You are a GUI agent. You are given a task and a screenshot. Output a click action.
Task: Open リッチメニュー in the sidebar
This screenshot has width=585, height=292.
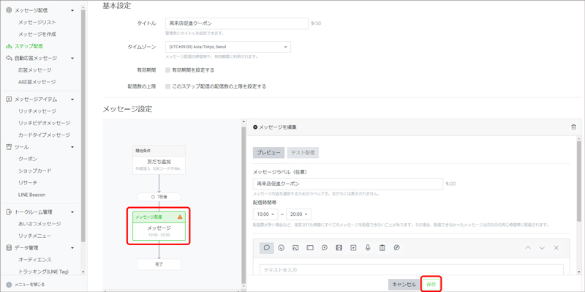coord(34,236)
